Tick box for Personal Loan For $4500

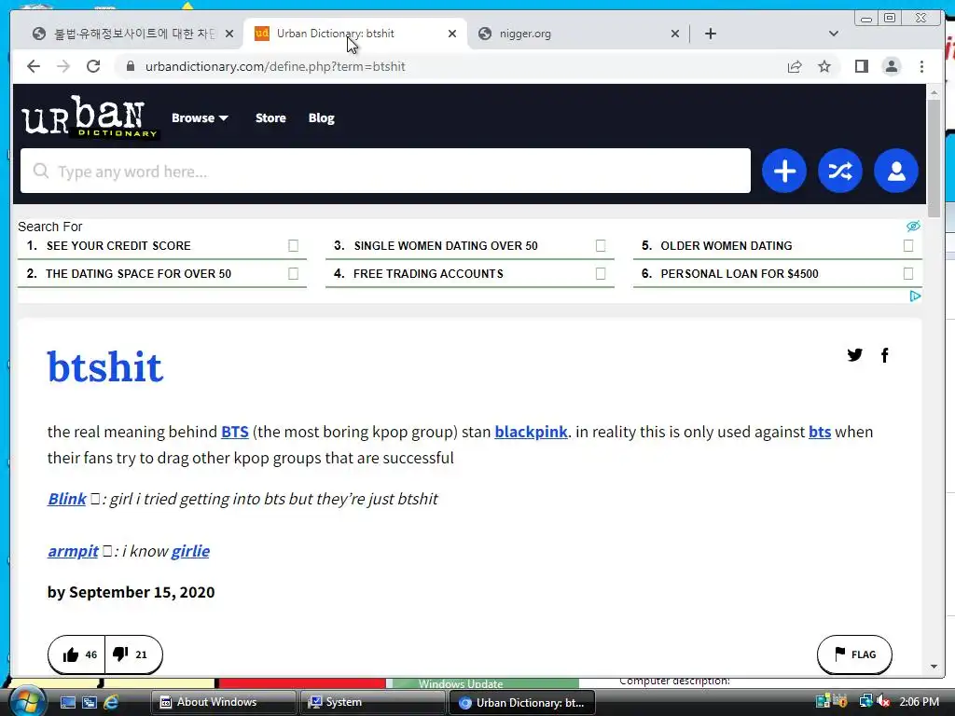pos(908,273)
